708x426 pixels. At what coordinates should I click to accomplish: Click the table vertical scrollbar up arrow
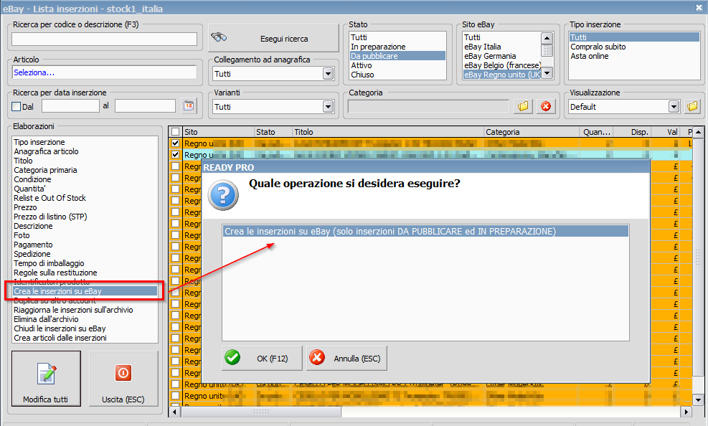pos(698,132)
